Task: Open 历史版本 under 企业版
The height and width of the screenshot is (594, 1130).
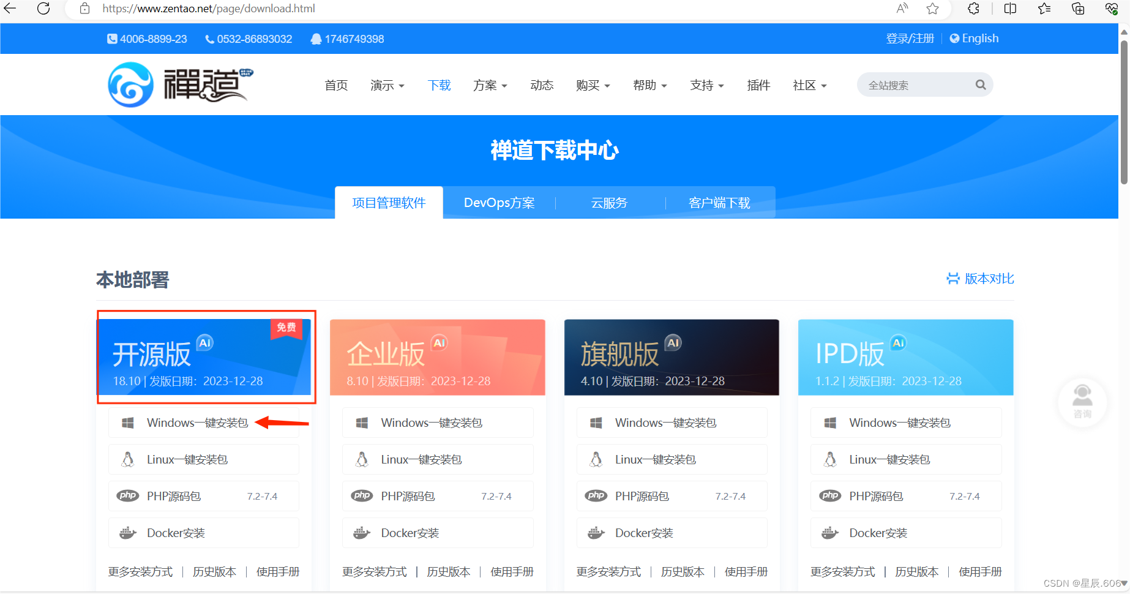Action: coord(449,572)
